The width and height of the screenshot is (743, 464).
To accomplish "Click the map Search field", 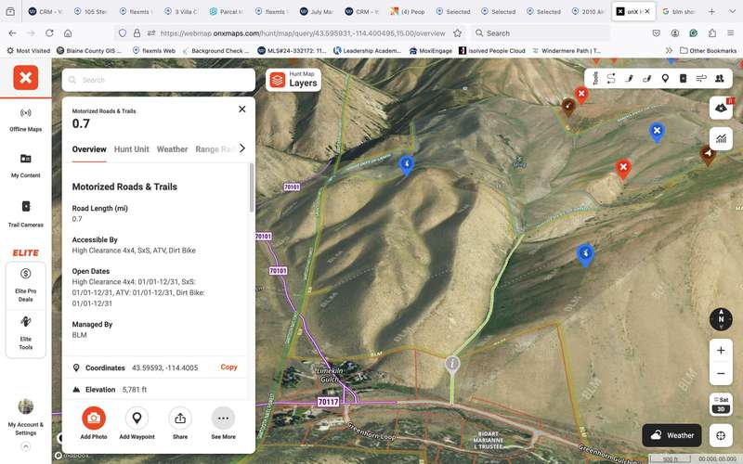I will (x=158, y=80).
